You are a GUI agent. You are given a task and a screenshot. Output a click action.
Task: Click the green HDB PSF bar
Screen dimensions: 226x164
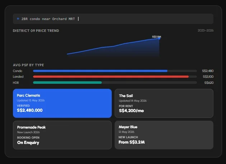[67, 83]
